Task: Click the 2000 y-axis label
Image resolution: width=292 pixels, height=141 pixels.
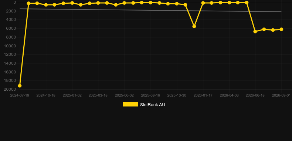Action: click(x=11, y=11)
